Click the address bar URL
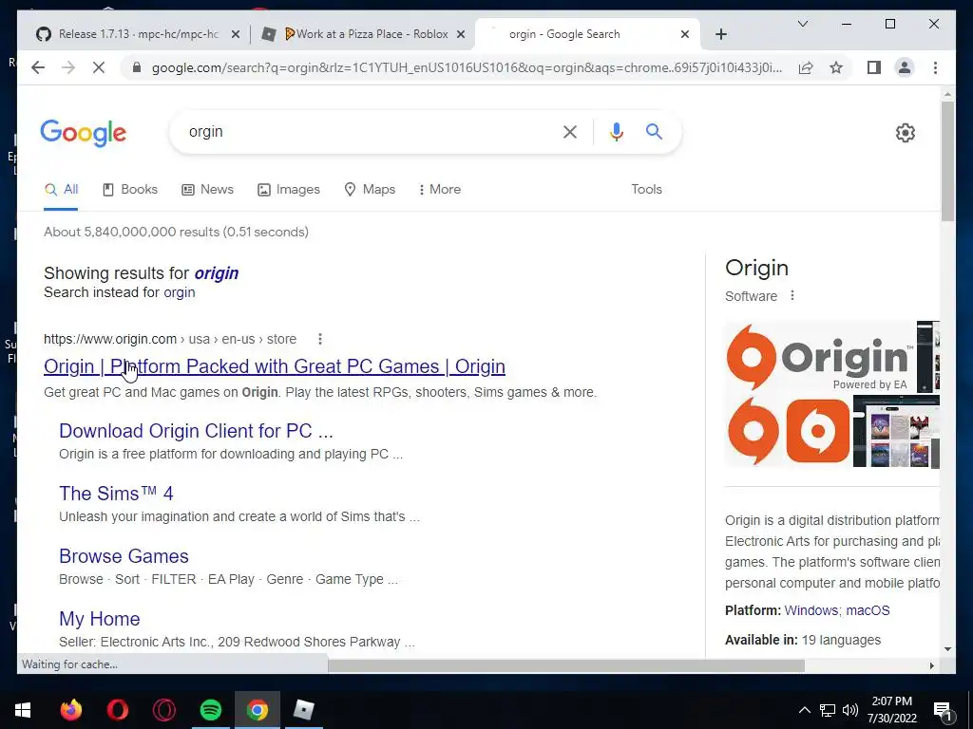 coord(467,67)
